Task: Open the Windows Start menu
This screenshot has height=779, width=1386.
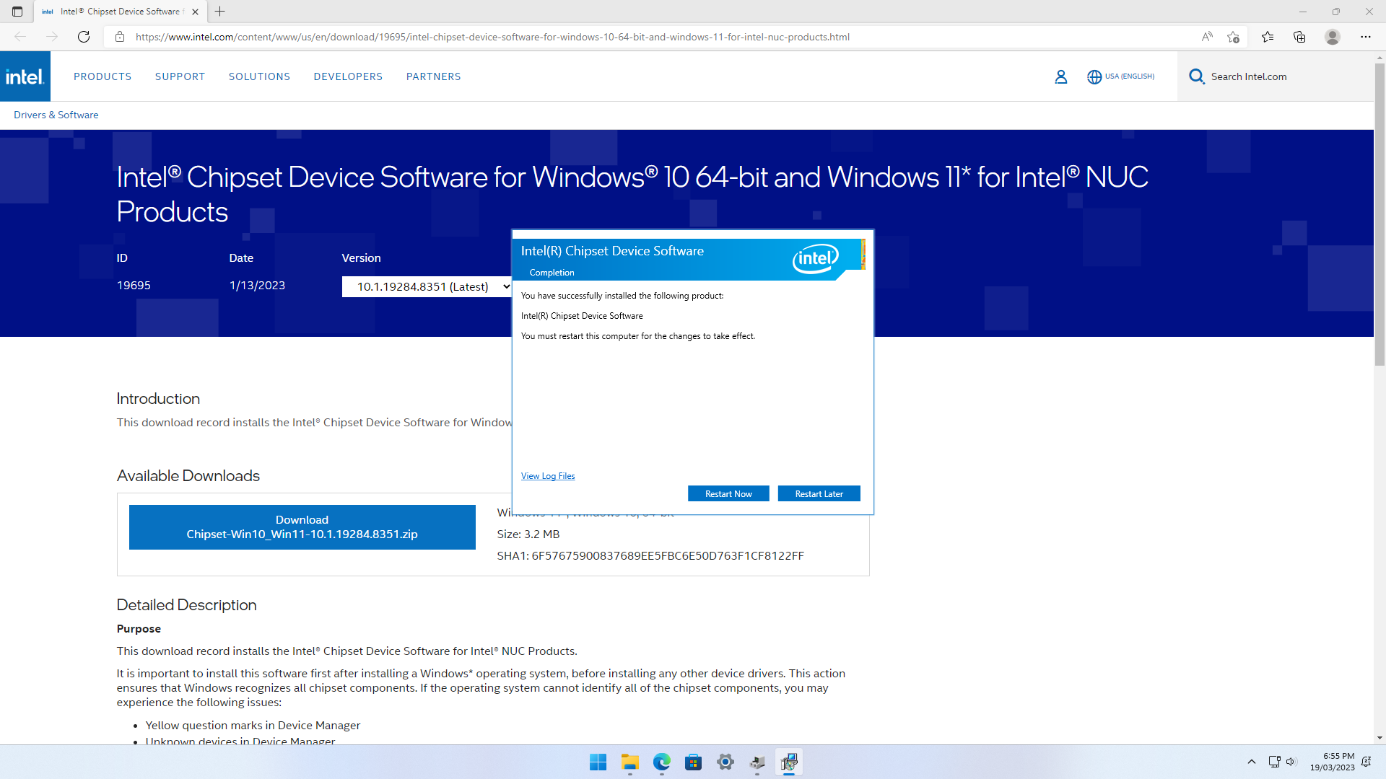Action: pos(598,762)
